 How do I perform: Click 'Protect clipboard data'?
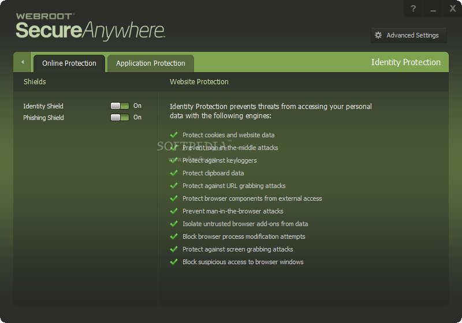click(x=213, y=173)
